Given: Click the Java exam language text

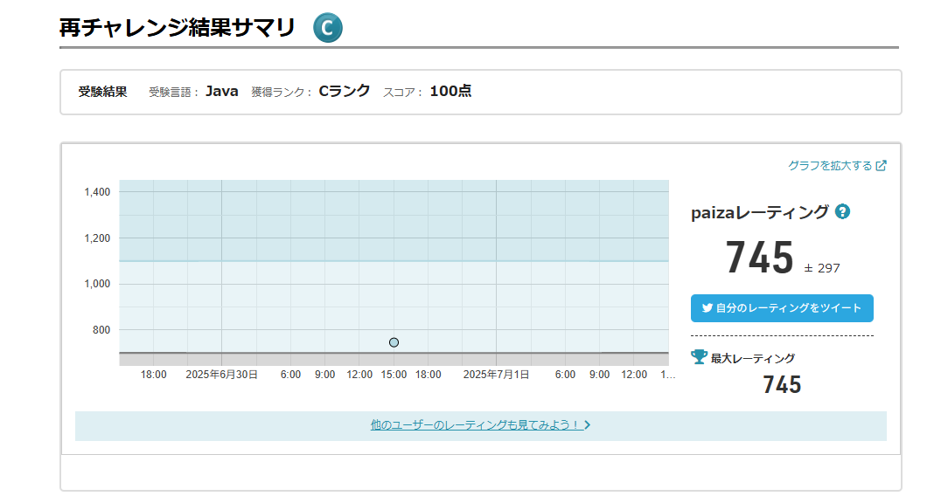Looking at the screenshot, I should click(222, 91).
